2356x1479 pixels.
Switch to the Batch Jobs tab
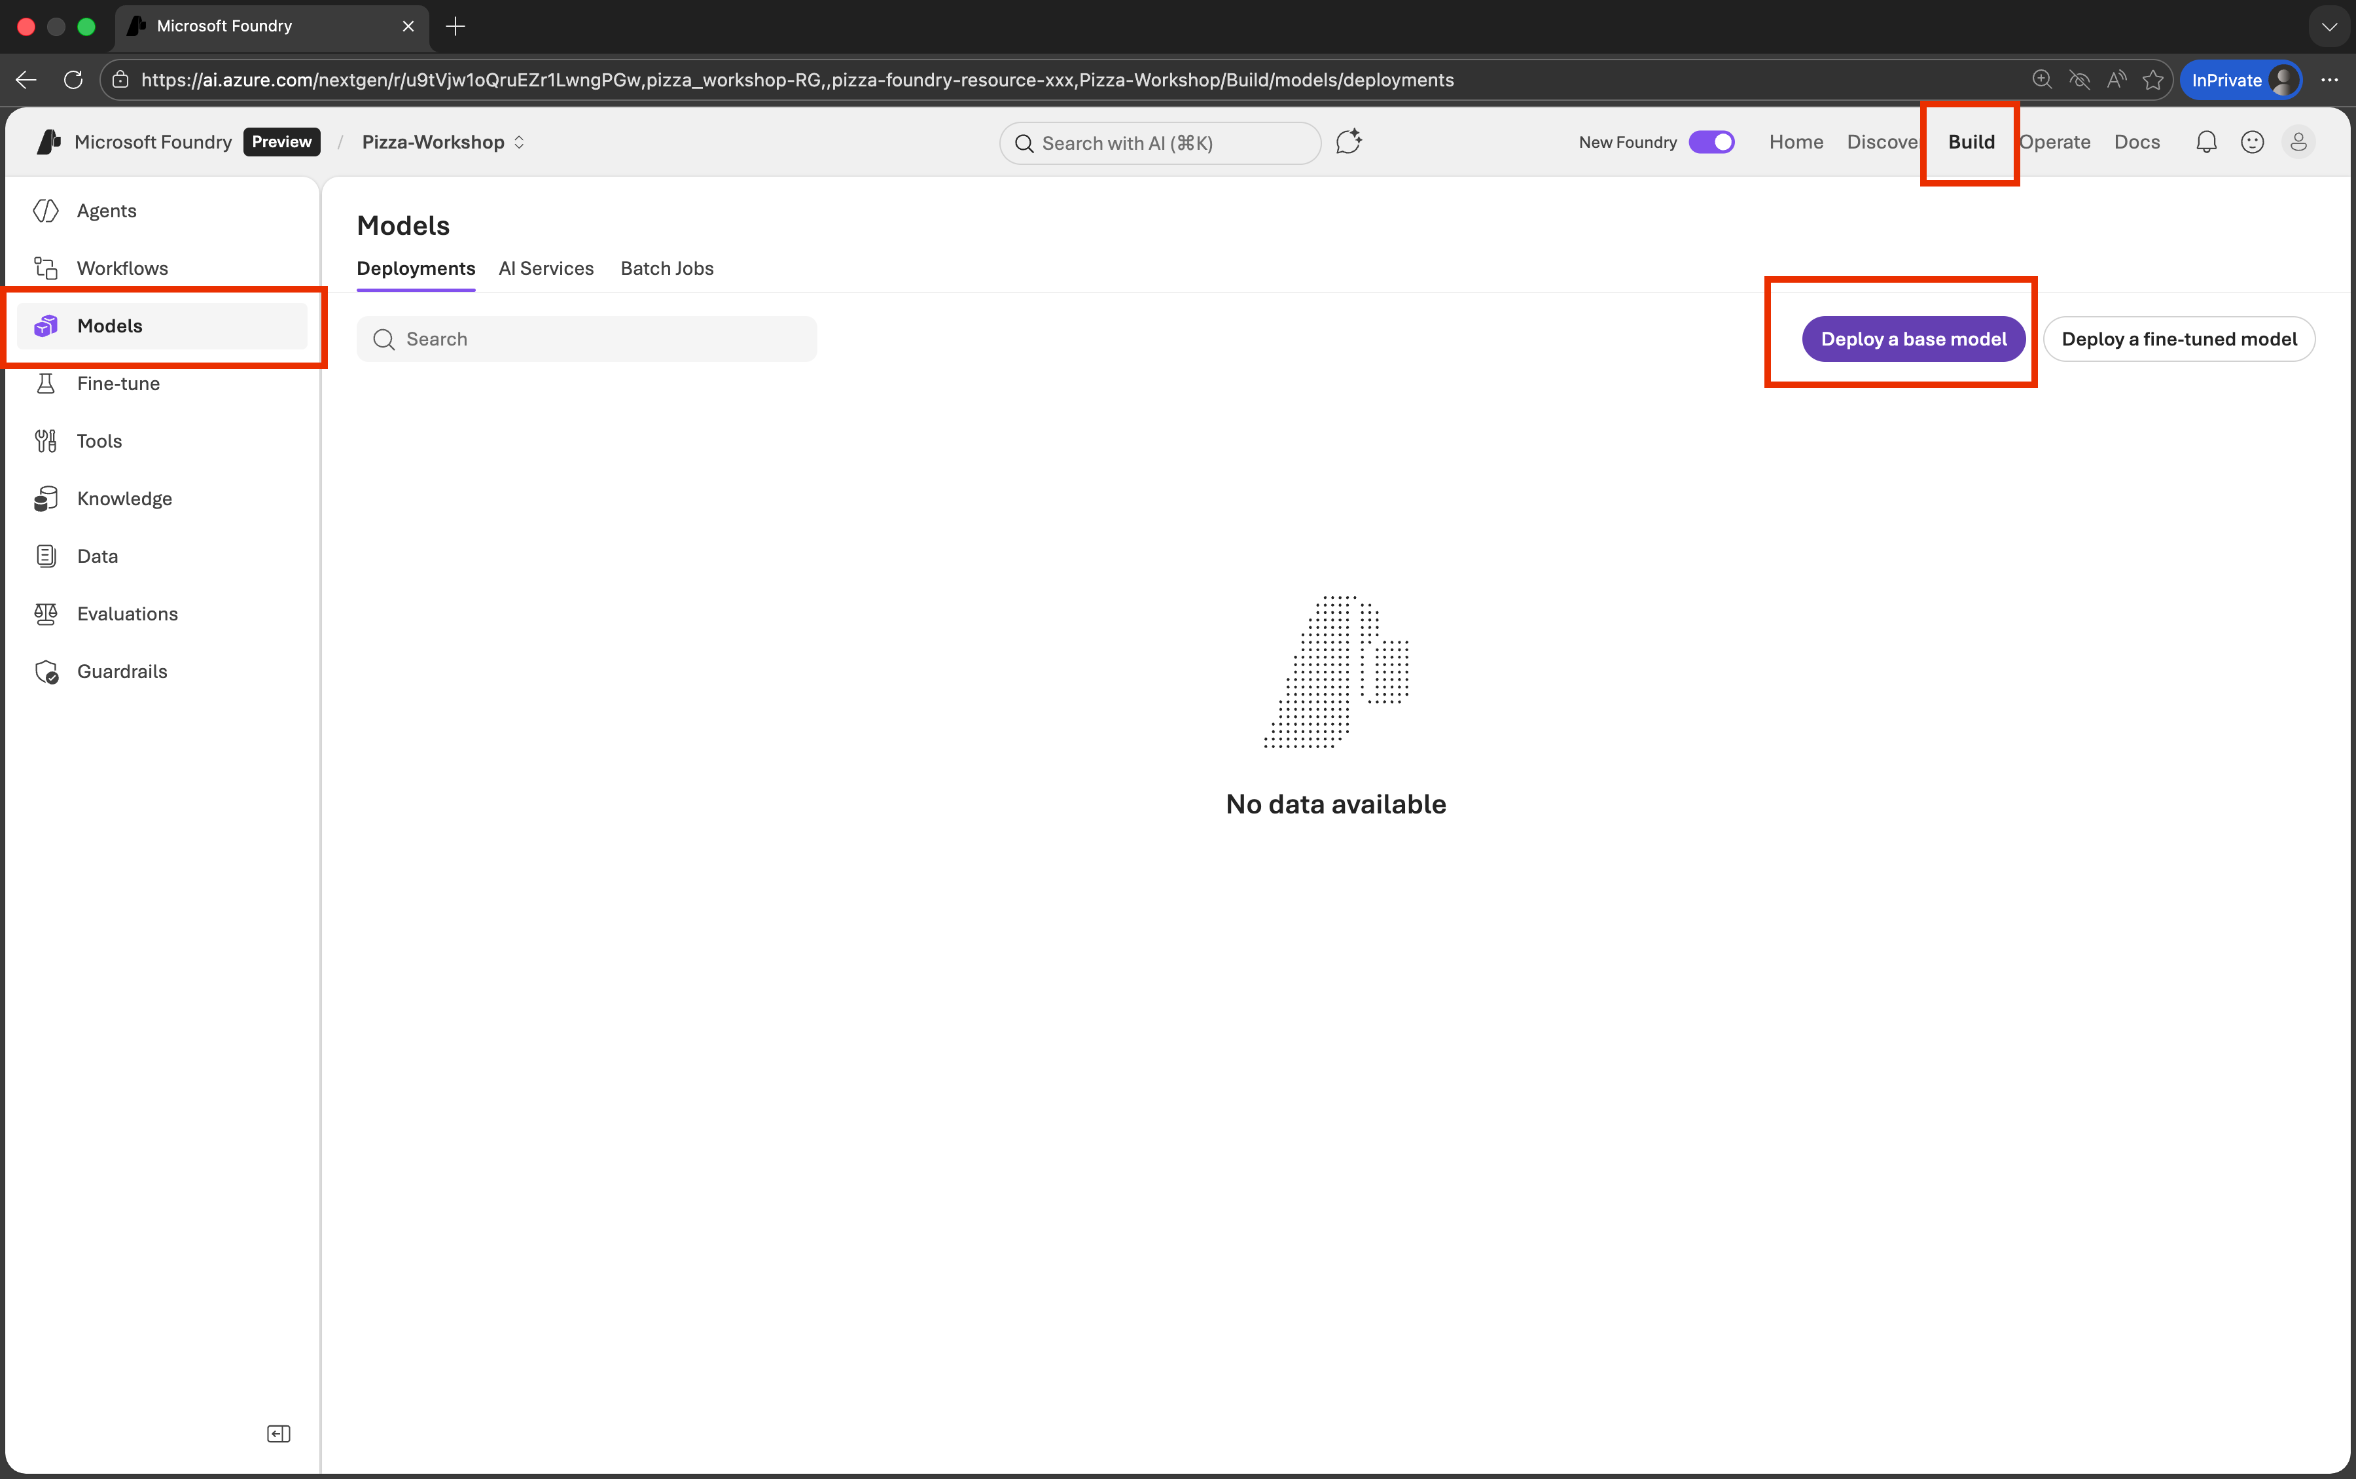coord(667,268)
